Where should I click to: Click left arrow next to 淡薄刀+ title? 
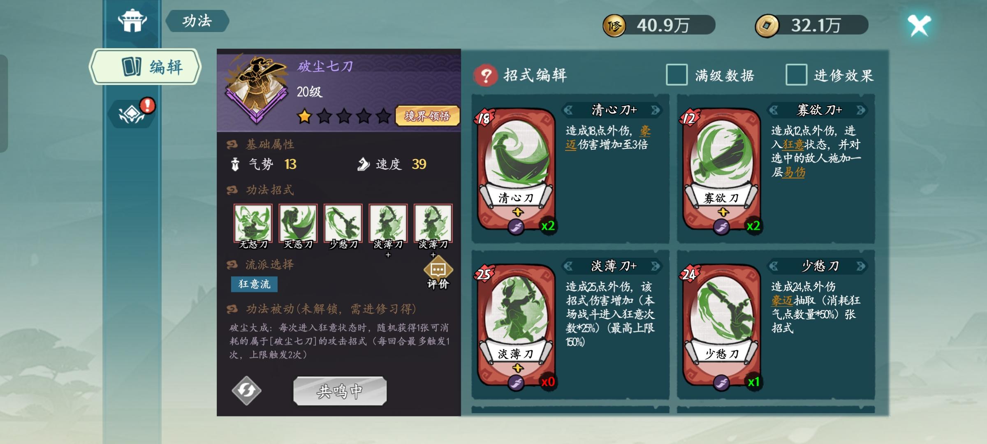click(568, 266)
